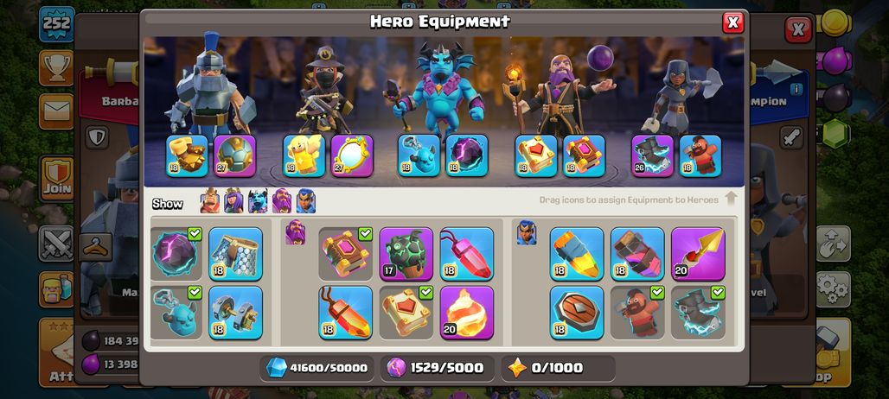Select the Metal Pants equipment icon

coord(235,254)
